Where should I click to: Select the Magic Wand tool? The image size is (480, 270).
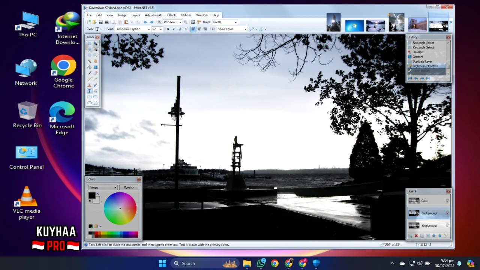89,61
